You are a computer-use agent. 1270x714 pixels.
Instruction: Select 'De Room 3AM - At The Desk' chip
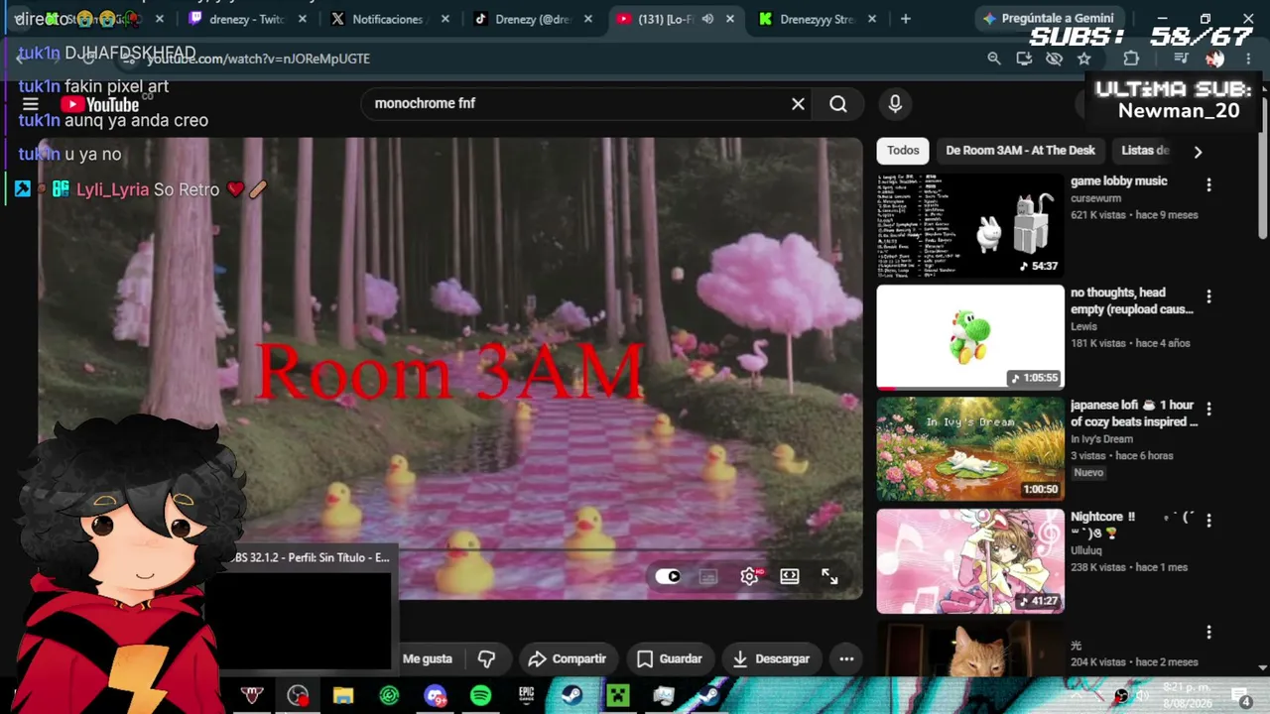[1020, 151]
